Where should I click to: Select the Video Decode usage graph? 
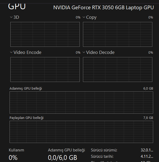[118, 70]
